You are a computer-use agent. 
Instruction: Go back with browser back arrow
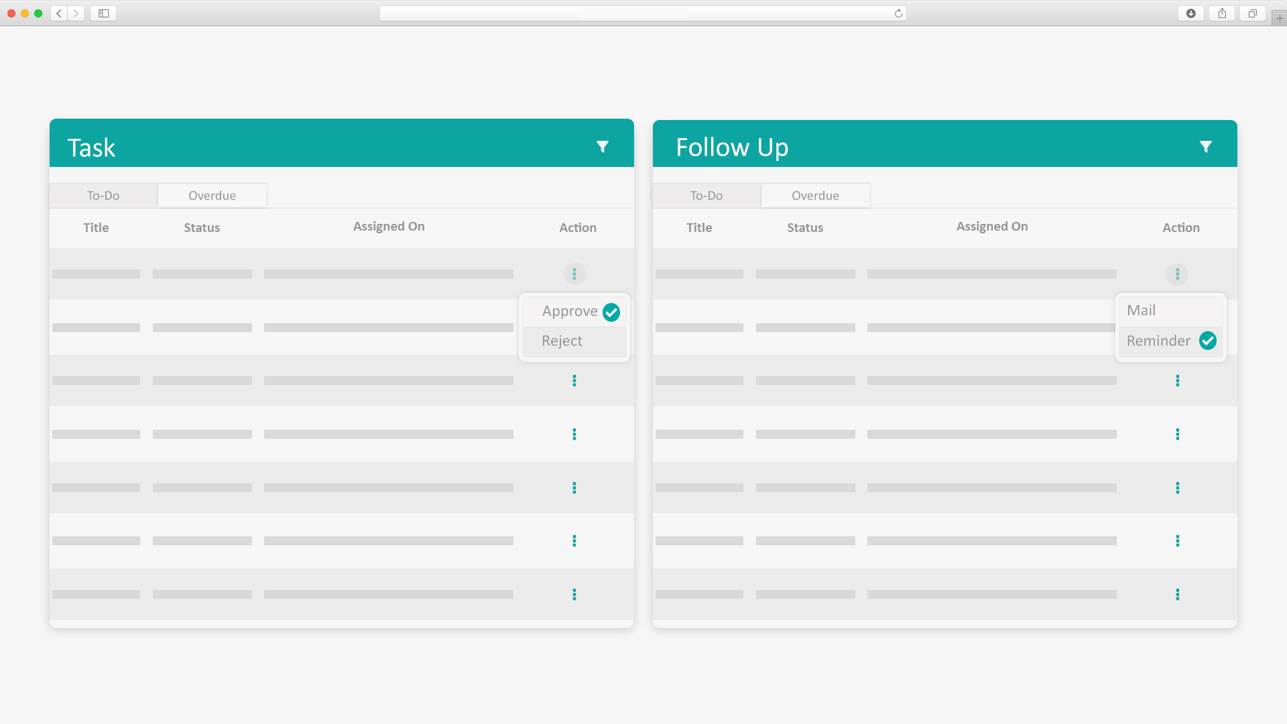pos(59,13)
